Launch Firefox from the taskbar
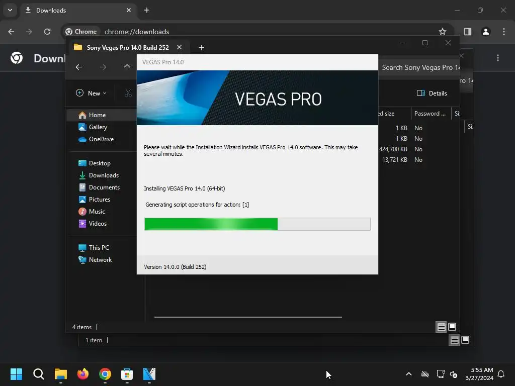Image resolution: width=515 pixels, height=386 pixels. tap(83, 374)
